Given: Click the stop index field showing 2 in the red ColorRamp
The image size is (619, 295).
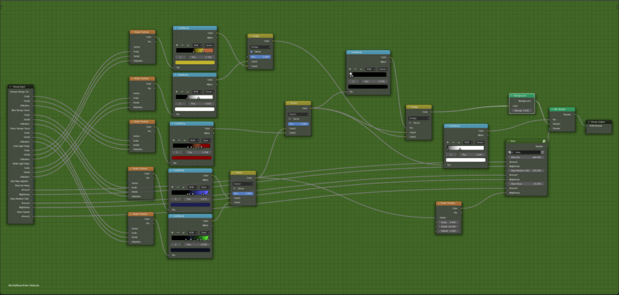Looking at the screenshot, I should click(x=177, y=152).
